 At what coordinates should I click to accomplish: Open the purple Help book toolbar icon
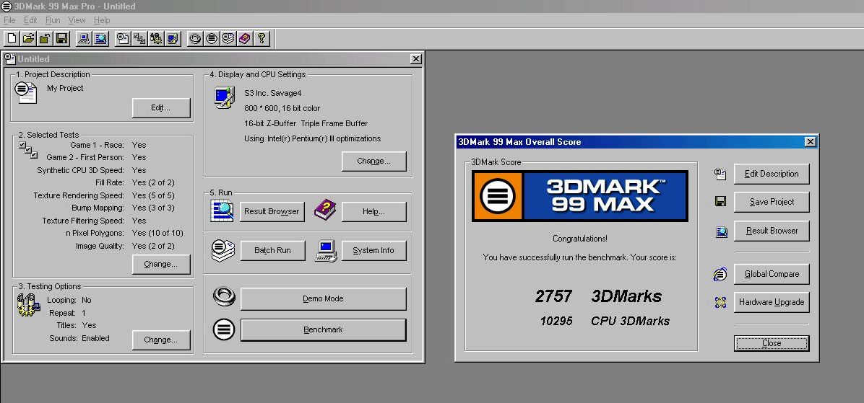245,38
